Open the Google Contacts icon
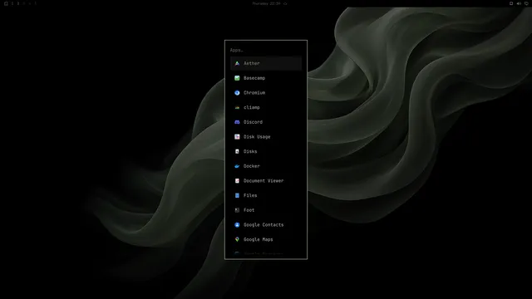The height and width of the screenshot is (299, 532). 237,225
